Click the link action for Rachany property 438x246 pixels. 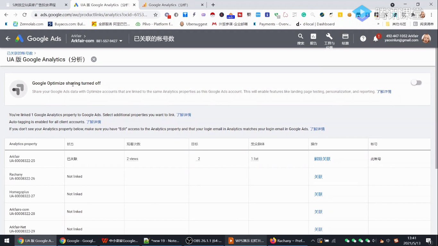tap(318, 177)
